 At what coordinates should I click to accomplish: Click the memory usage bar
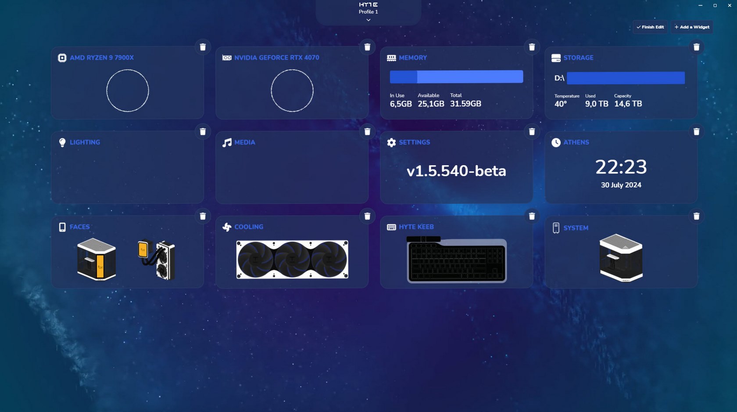coord(456,77)
